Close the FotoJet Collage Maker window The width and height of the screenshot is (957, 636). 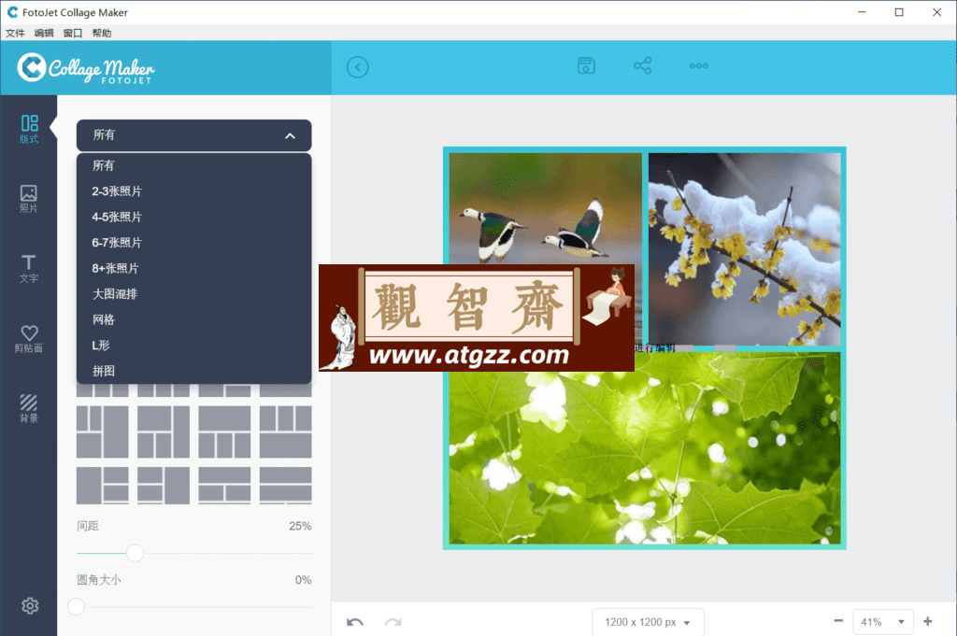click(x=936, y=12)
